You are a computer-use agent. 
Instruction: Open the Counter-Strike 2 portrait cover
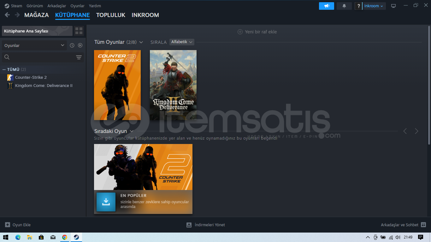click(117, 85)
